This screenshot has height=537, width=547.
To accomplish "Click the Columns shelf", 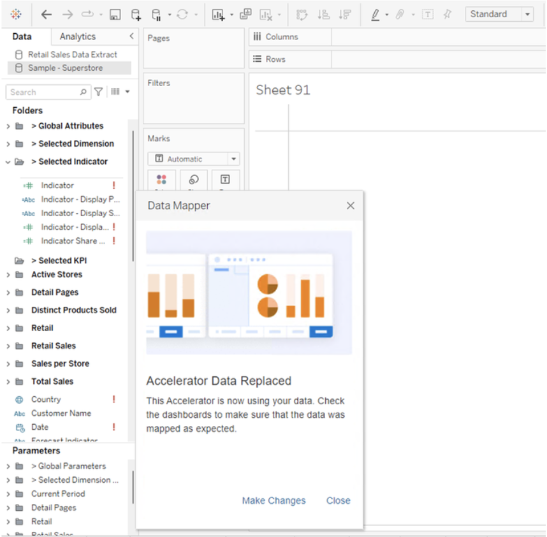I will 438,37.
